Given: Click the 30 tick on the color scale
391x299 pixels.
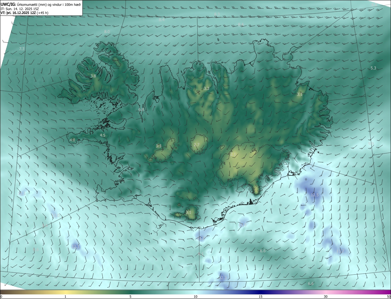Looking at the screenshot, I should click(x=326, y=297).
